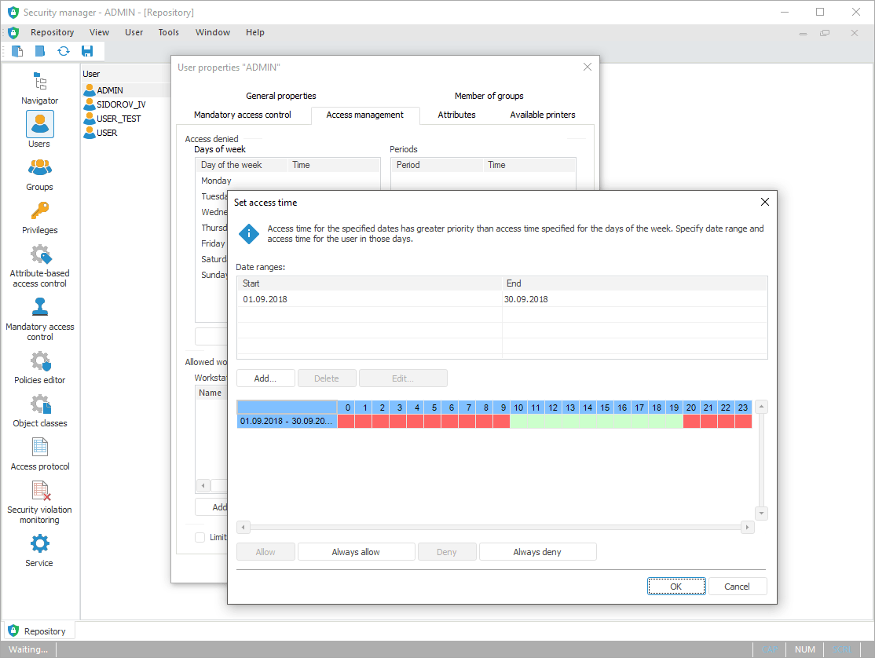This screenshot has width=875, height=658.
Task: Click OK in Set access time dialog
Action: 675,587
